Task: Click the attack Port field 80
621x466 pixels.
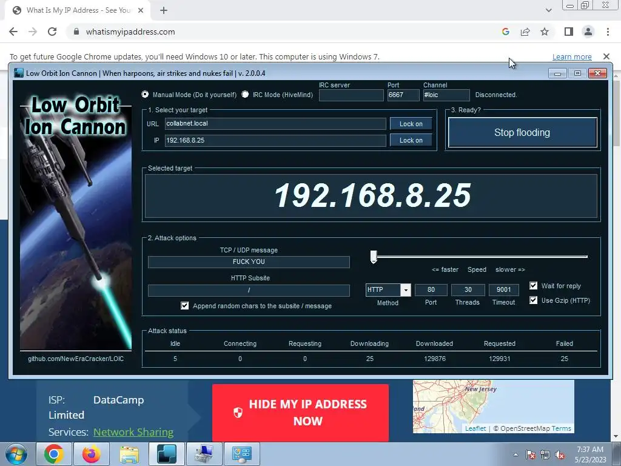Action: click(431, 290)
